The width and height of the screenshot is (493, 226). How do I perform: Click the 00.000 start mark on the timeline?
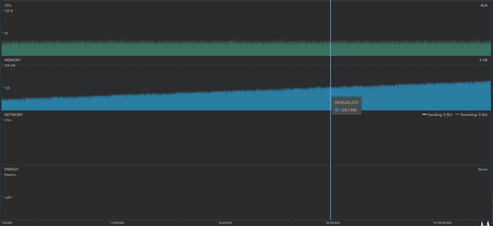tap(8, 223)
